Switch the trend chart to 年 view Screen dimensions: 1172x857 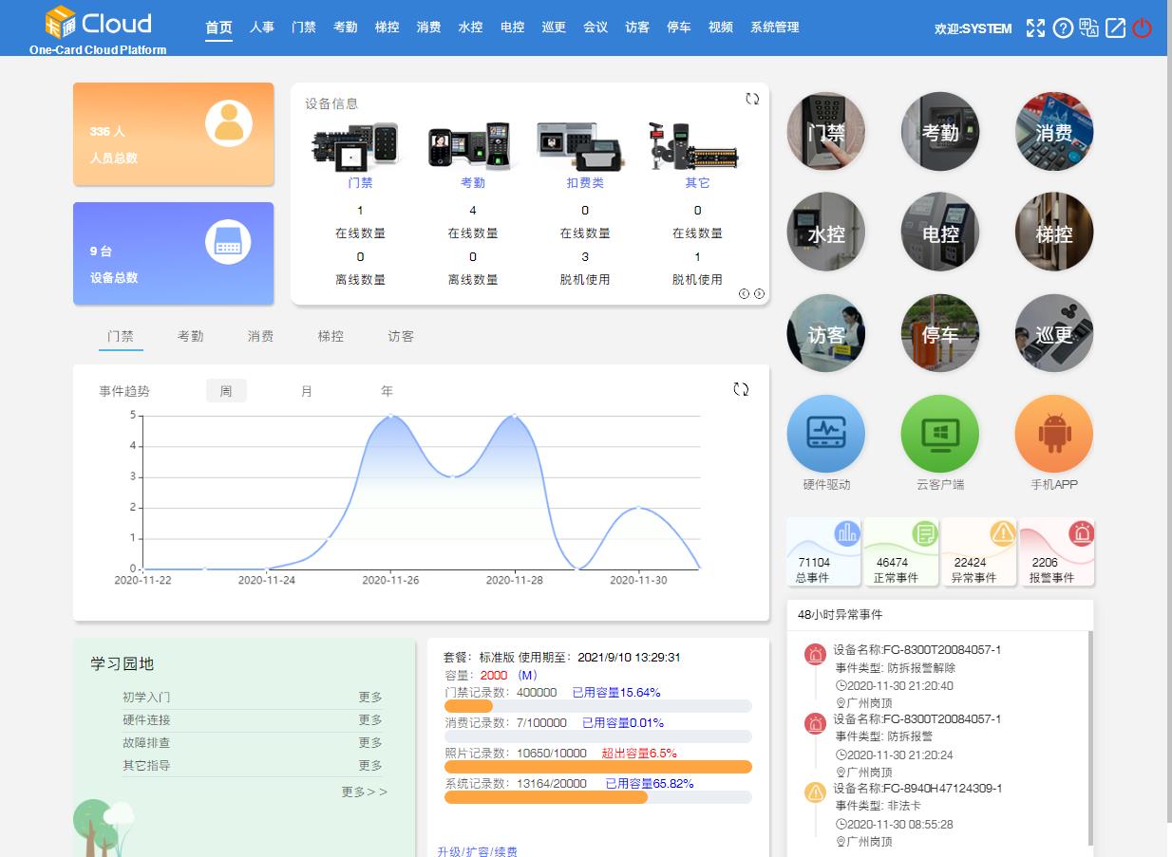(387, 390)
